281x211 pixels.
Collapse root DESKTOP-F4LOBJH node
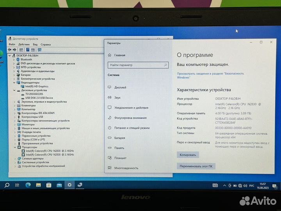[9, 55]
